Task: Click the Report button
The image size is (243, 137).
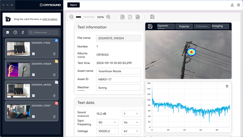Action: pyautogui.click(x=74, y=5)
